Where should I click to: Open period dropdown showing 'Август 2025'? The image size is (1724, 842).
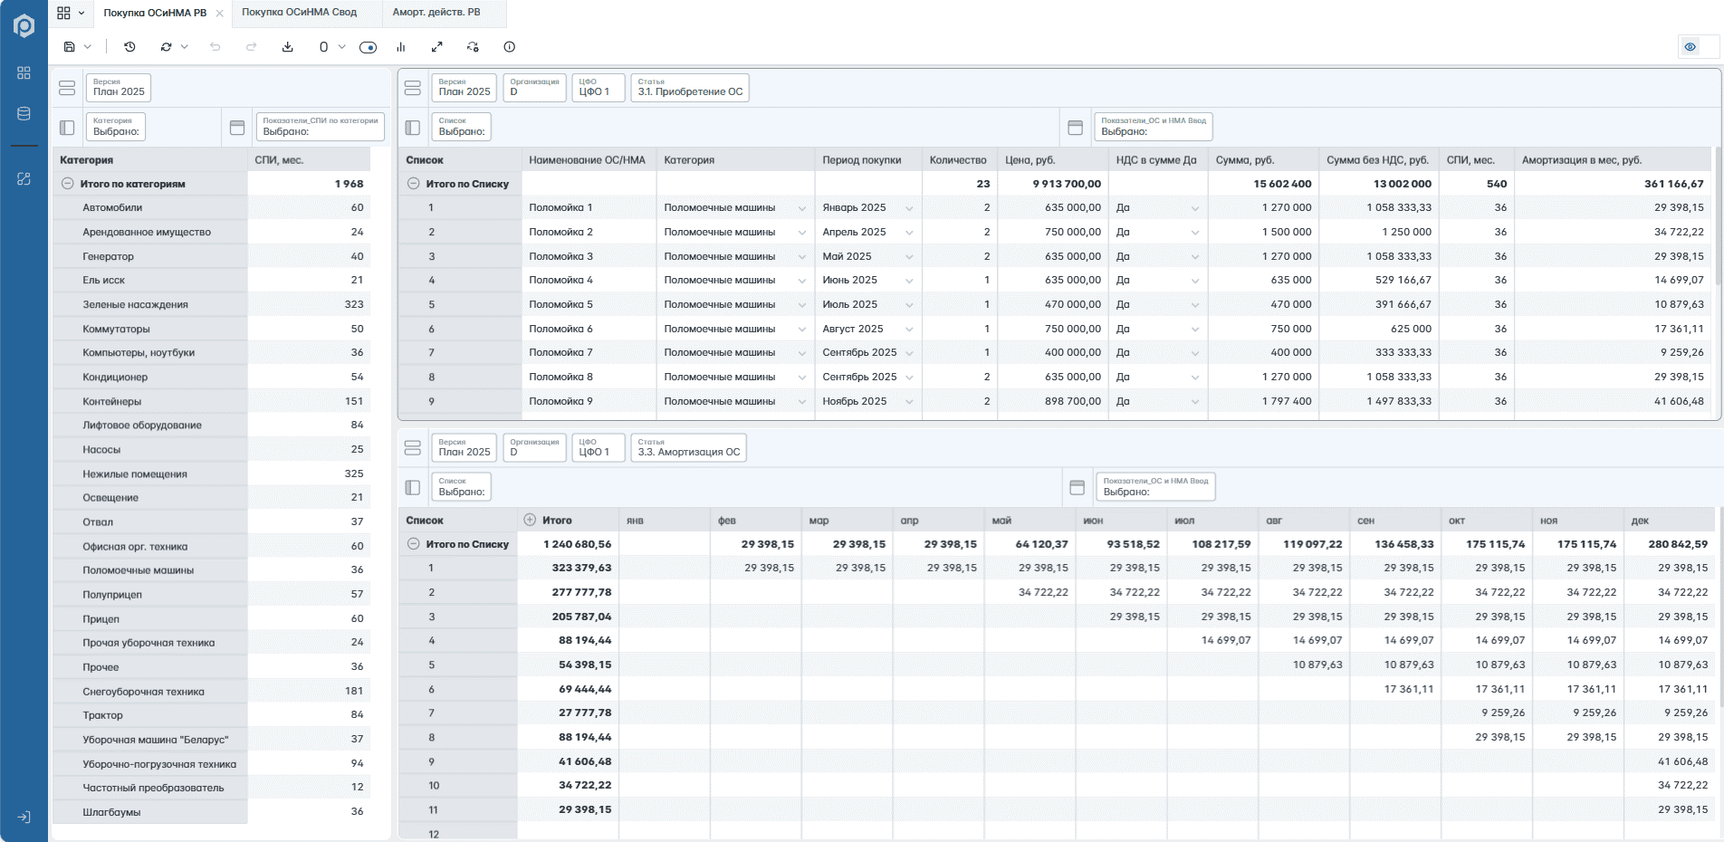pyautogui.click(x=908, y=330)
